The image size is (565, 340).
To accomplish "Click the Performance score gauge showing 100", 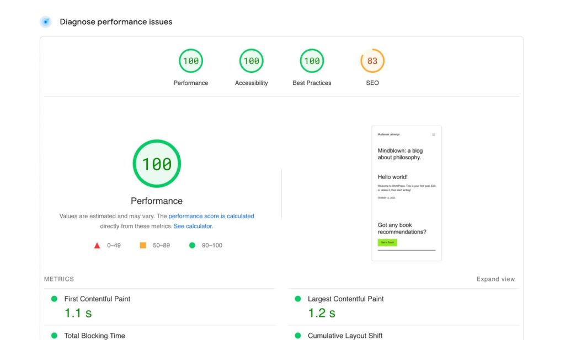I will click(190, 61).
